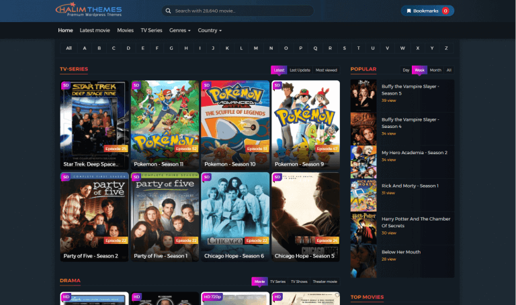The width and height of the screenshot is (516, 305).
Task: Filter titles by letter S
Action: (344, 48)
